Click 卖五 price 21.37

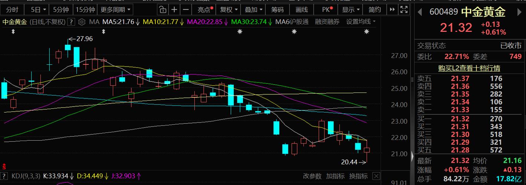coord(460,78)
